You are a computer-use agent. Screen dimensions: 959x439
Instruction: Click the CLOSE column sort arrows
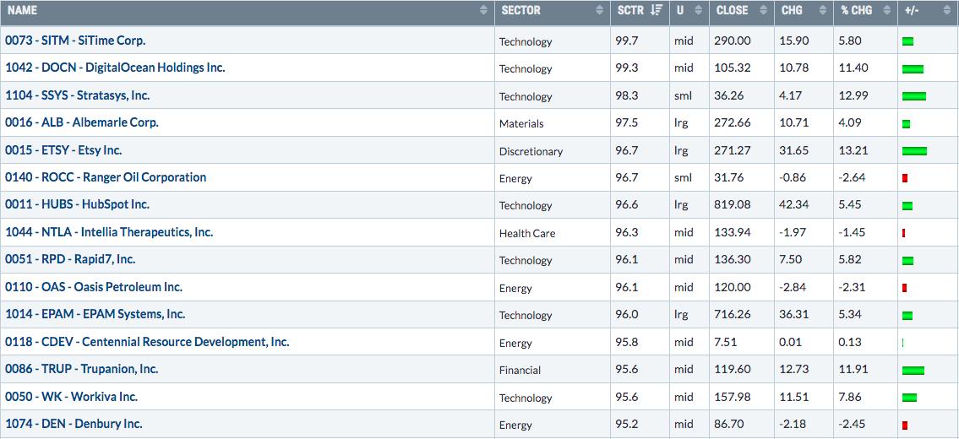click(763, 11)
